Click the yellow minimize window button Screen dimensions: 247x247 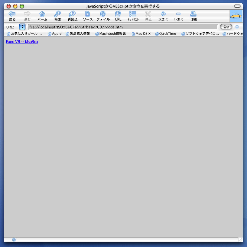tap(15, 6)
